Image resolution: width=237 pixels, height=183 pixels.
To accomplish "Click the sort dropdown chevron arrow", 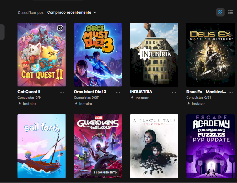I will point(95,12).
